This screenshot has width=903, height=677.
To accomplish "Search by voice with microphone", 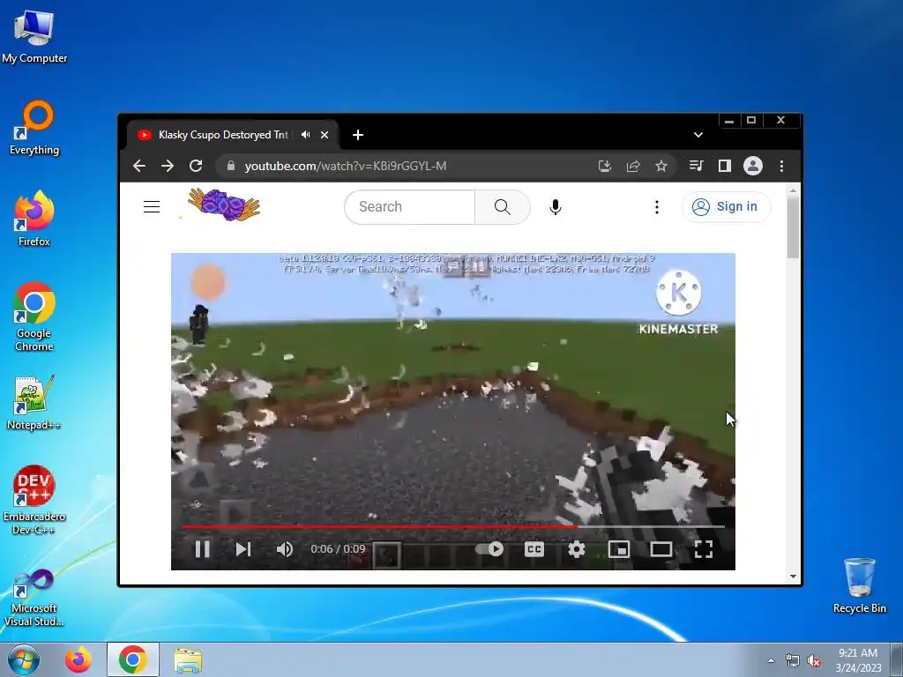I will click(556, 206).
